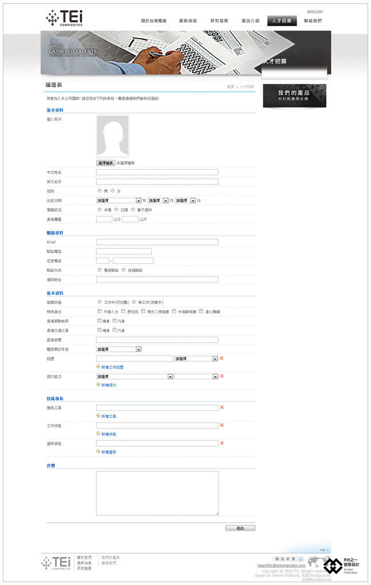The image size is (371, 585).
Task: Choose married (已婚) marital status
Action: tap(116, 210)
